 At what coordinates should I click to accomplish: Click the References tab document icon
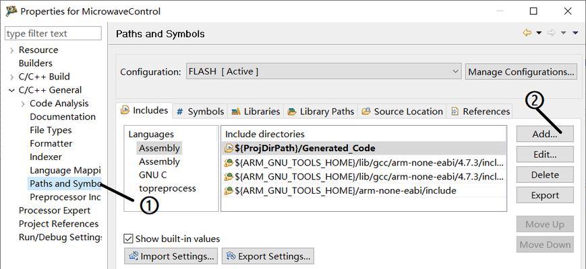[455, 112]
